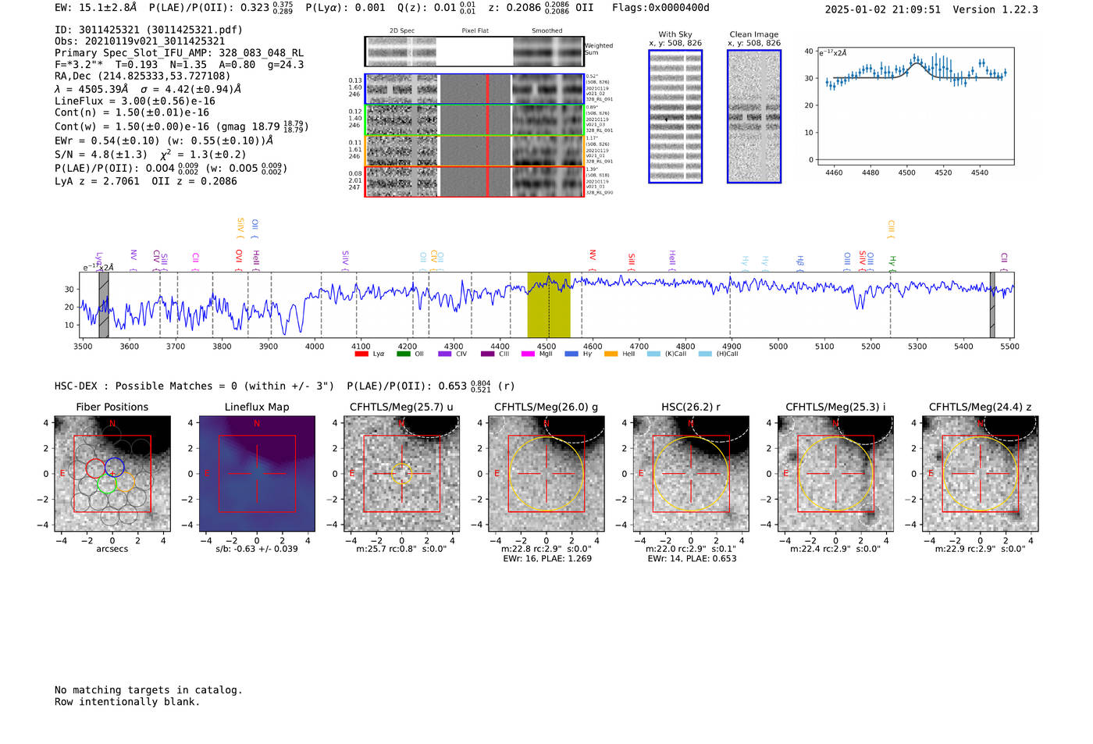
Task: Select the Fiber Positions cutout image
Action: click(x=112, y=474)
